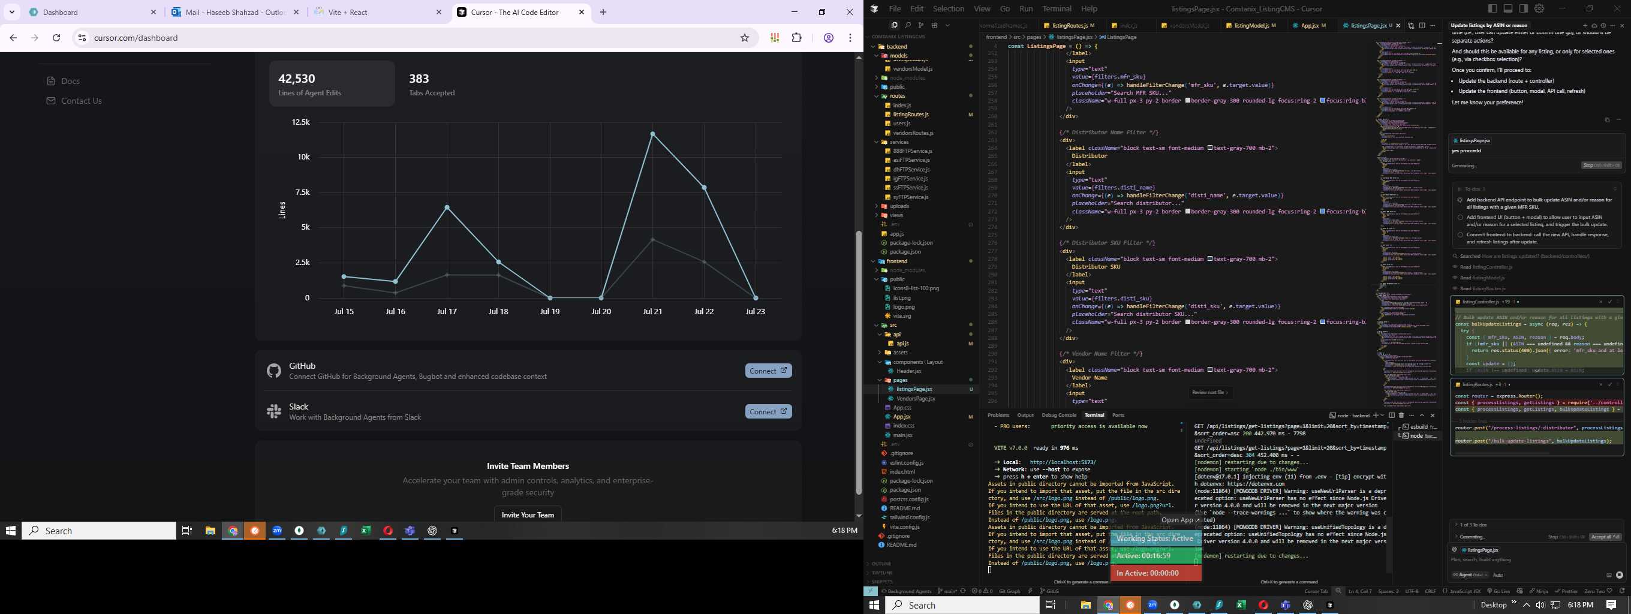1631x614 pixels.
Task: Open Selection menu in Cursor
Action: click(x=949, y=9)
